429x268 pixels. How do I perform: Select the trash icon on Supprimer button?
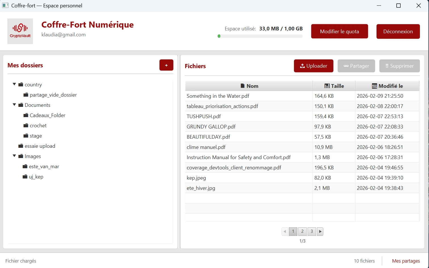[x=387, y=66]
